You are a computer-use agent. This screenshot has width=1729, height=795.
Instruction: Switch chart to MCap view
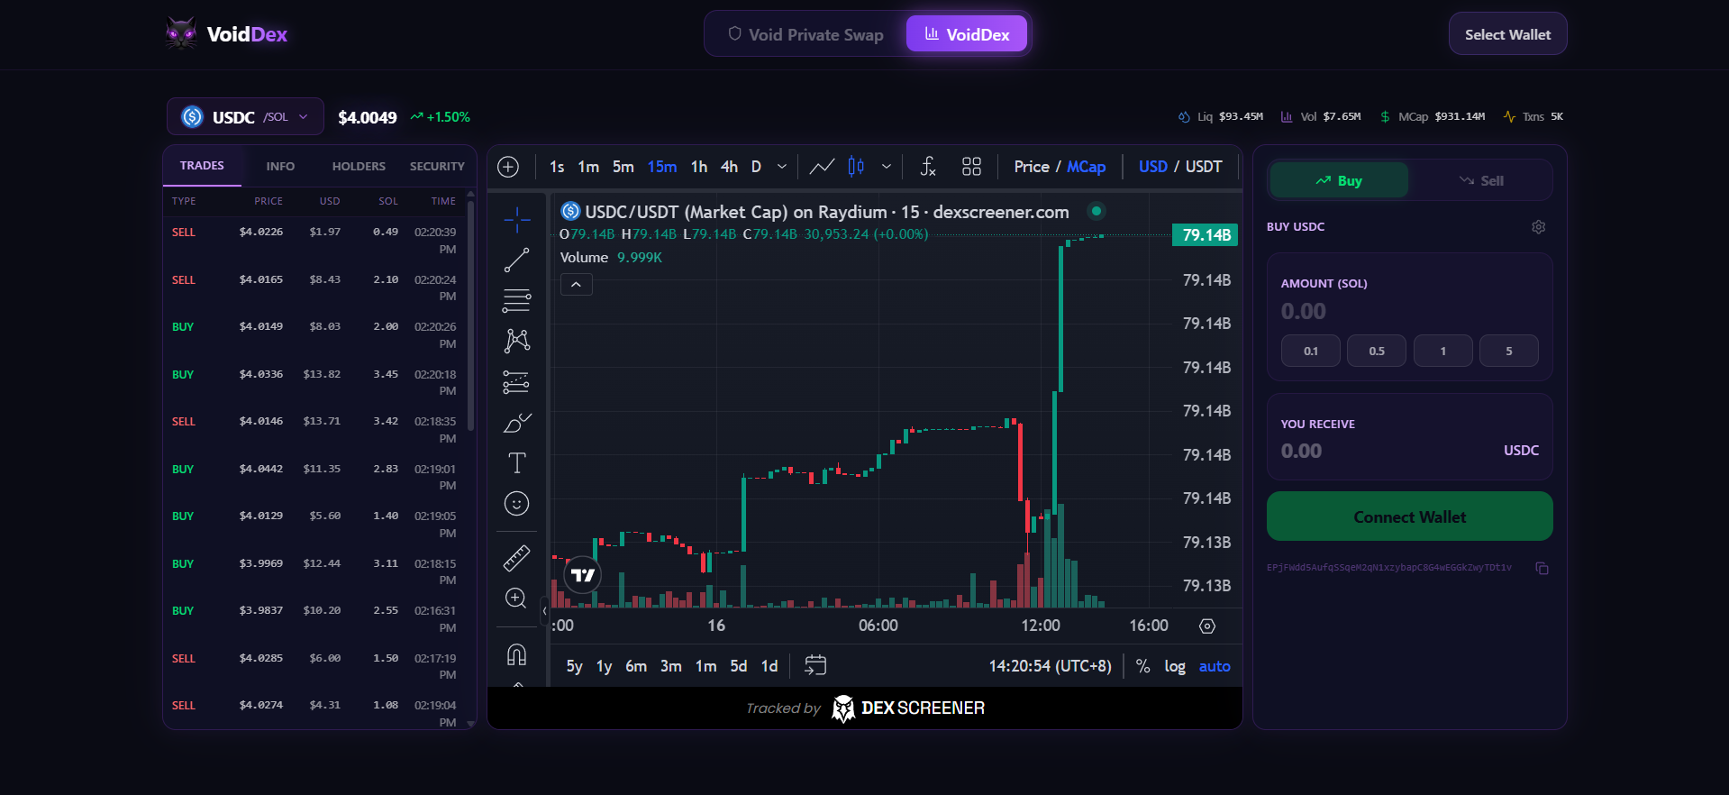[x=1086, y=167]
